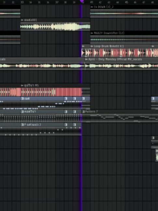The height and width of the screenshot is (211, 158).
Task: Open menu icon of the MS loop audio clip
Action: (22, 85)
